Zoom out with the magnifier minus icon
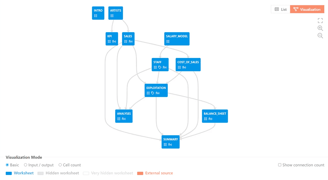The width and height of the screenshot is (328, 180). pyautogui.click(x=320, y=35)
